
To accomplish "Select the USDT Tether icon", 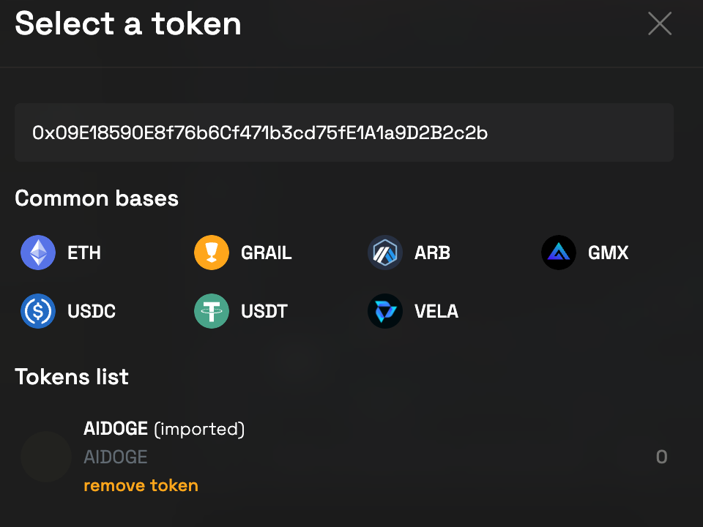I will click(212, 311).
